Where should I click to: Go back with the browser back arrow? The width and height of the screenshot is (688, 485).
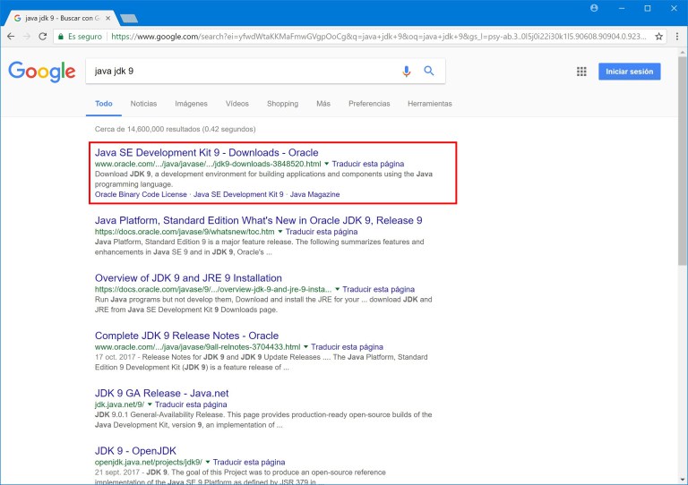click(x=11, y=37)
